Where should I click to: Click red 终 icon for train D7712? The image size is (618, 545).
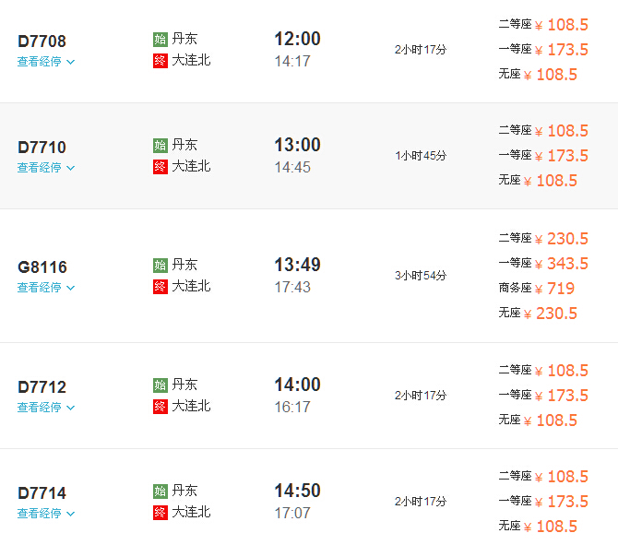[x=160, y=407]
